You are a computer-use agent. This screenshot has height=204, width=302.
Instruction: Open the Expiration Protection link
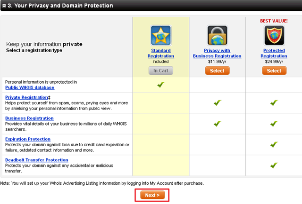click(x=28, y=139)
